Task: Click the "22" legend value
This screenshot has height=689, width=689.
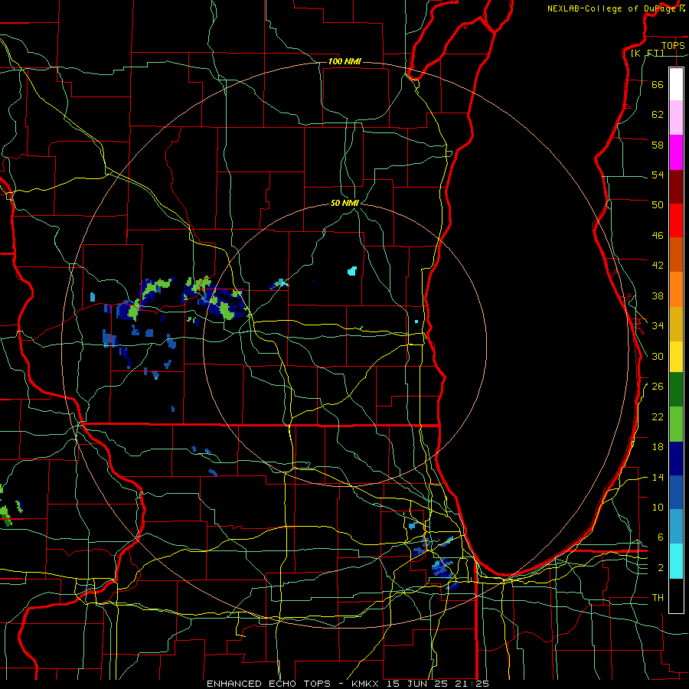Action: [x=658, y=416]
